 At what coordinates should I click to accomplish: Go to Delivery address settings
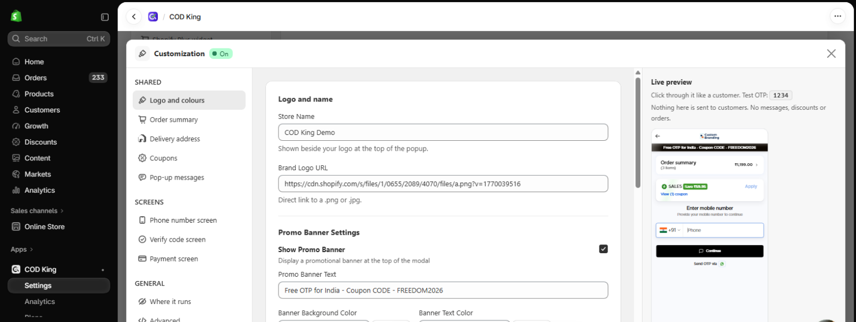click(x=189, y=139)
